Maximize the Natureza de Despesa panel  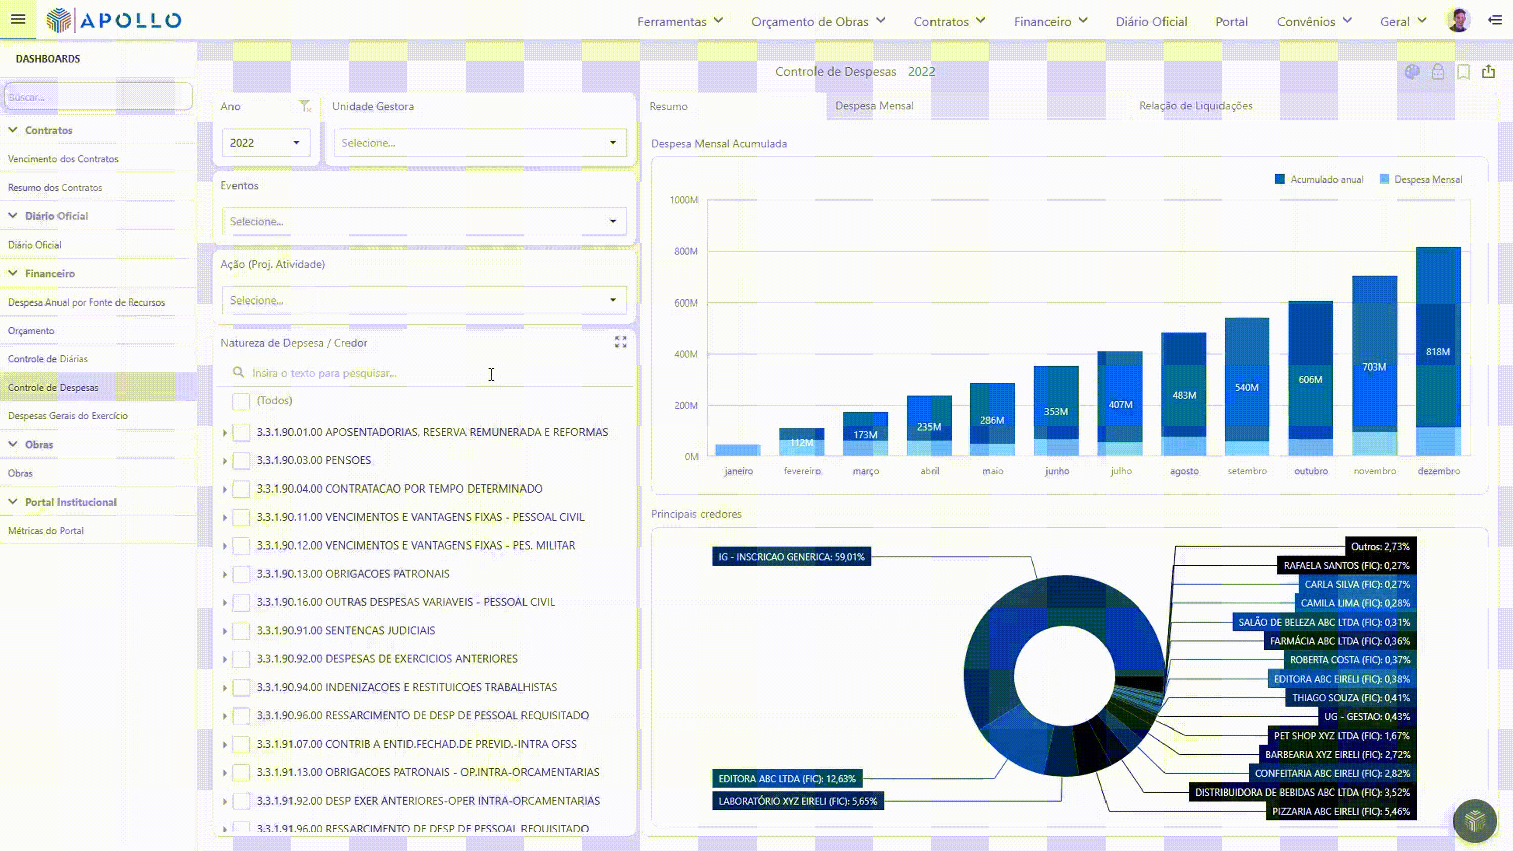coord(621,342)
